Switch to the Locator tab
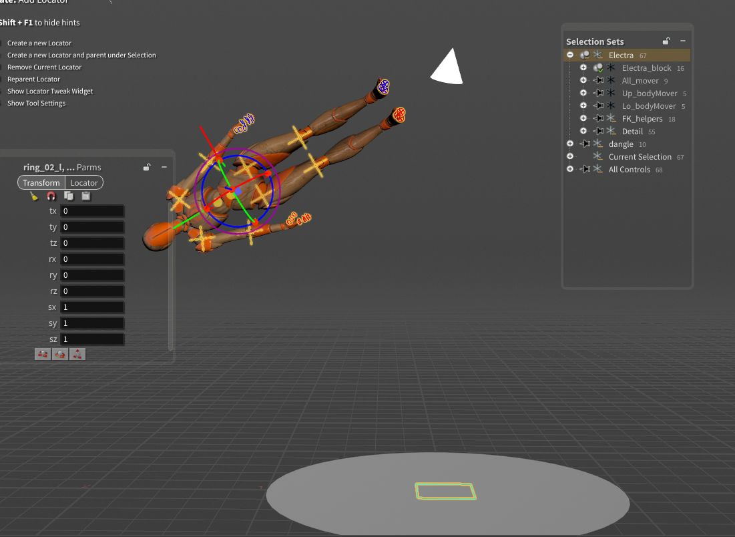Image resolution: width=735 pixels, height=537 pixels. (84, 182)
